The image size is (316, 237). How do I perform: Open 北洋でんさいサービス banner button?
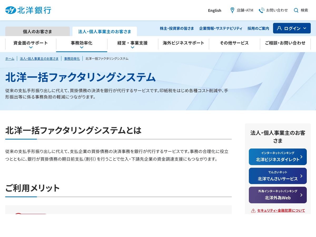(278, 176)
